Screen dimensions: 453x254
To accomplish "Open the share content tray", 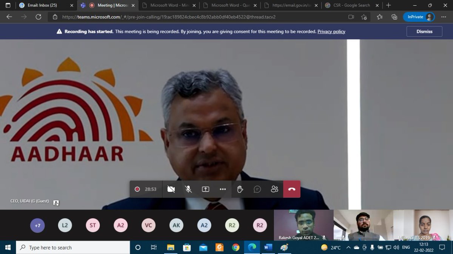I will point(205,189).
